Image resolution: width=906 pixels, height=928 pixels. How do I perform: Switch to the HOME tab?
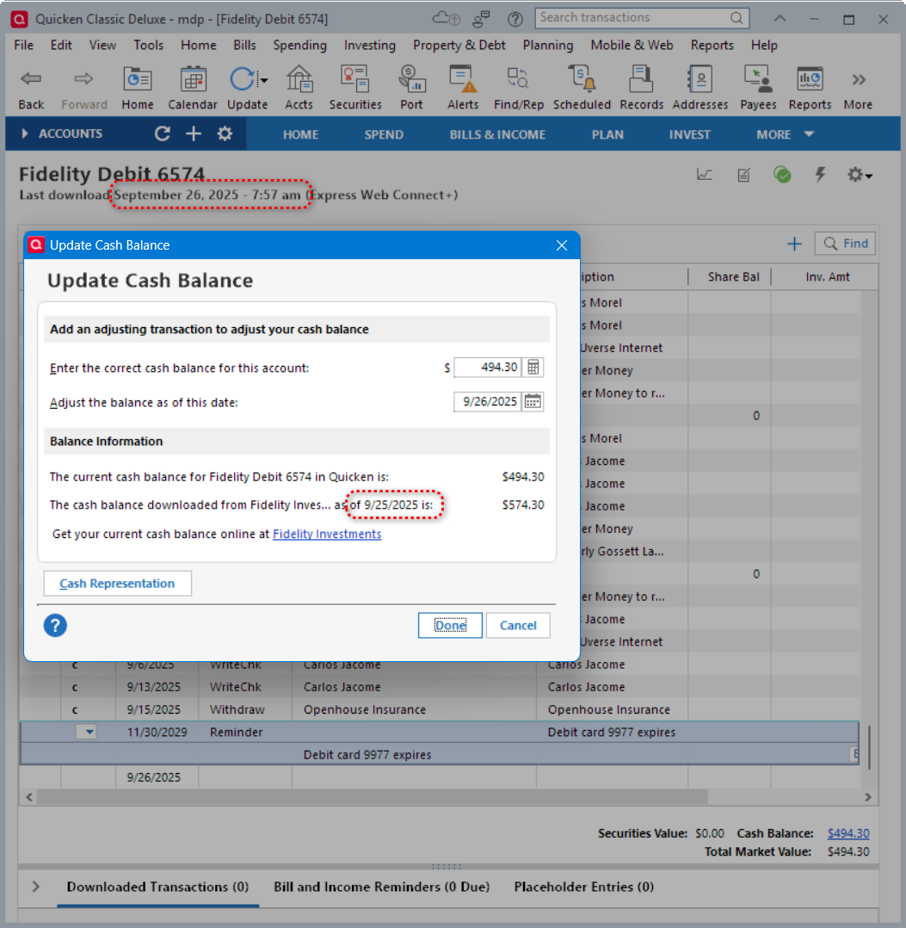coord(300,134)
